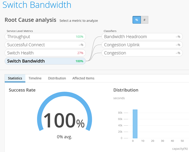Click Switch Health's 27% value
The image size is (189, 152).
click(x=80, y=53)
